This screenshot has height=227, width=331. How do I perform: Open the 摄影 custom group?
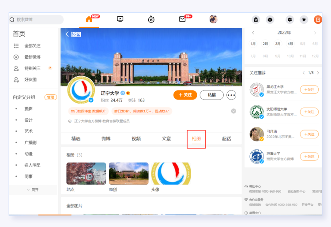29,108
